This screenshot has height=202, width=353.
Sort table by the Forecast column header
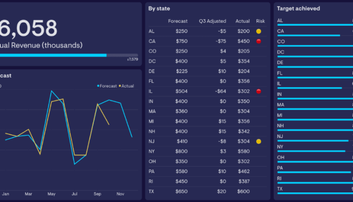coord(178,21)
